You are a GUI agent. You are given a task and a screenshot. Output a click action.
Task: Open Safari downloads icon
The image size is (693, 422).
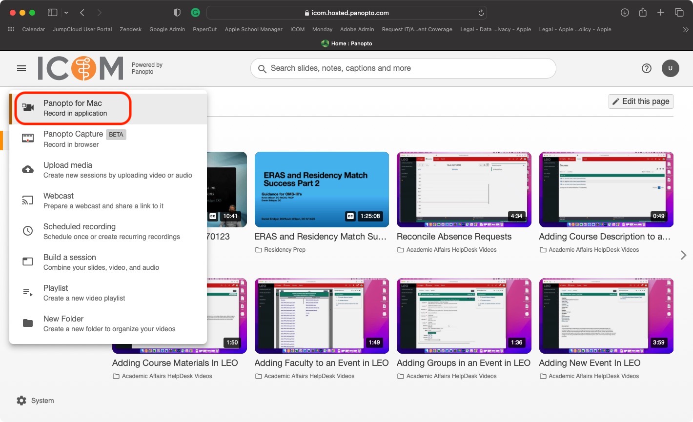click(625, 13)
